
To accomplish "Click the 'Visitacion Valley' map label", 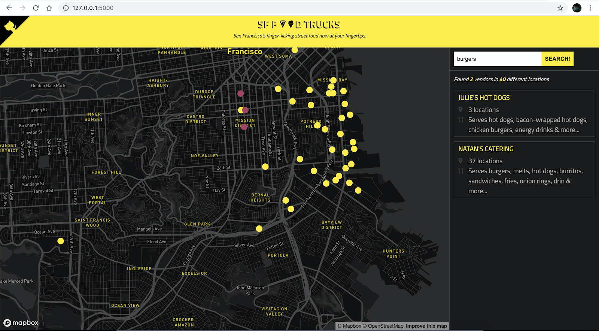I will click(274, 312).
